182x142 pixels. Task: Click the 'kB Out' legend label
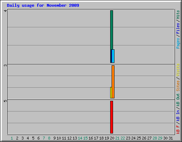point(178,100)
